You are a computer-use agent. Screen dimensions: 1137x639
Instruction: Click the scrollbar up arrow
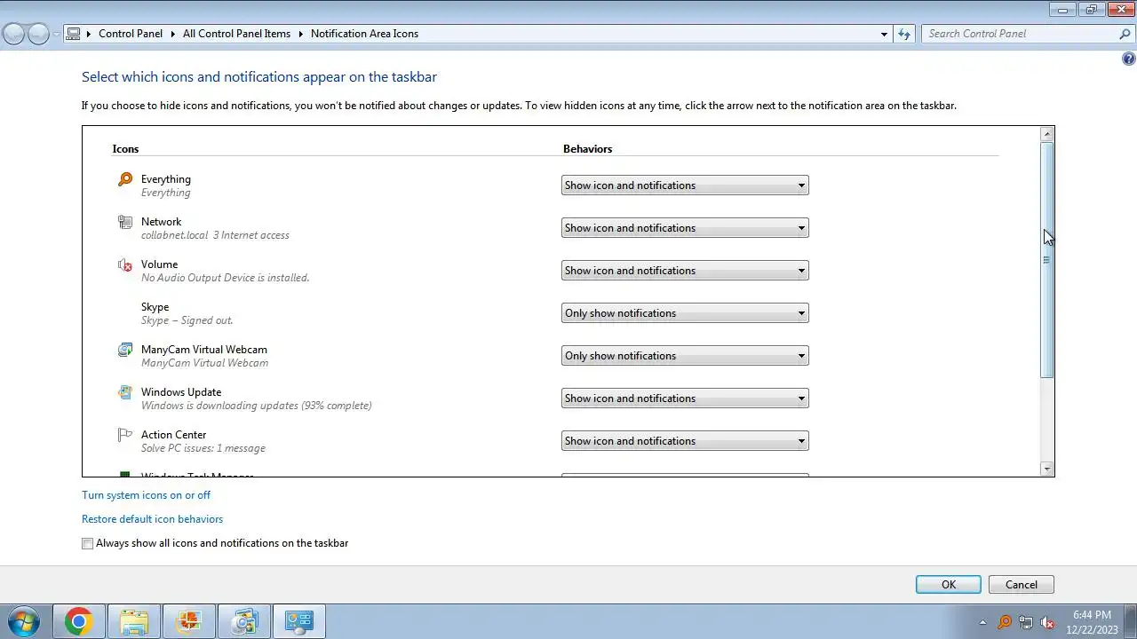click(1047, 134)
